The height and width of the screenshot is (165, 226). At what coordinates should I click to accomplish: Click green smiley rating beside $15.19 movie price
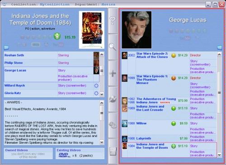pos(57,36)
